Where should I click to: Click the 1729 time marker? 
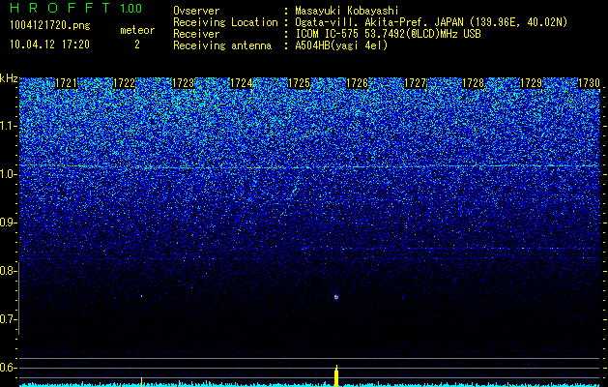(531, 83)
